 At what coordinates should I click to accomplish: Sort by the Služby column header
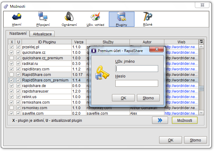pyautogui.click(x=108, y=42)
